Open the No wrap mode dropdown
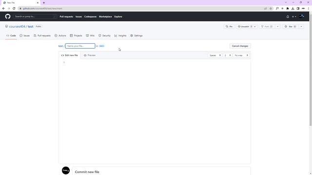Screen dimensions: 312x175 [x=241, y=55]
